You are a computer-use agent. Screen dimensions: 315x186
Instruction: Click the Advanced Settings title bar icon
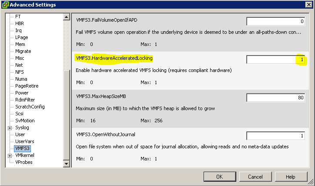point(5,5)
